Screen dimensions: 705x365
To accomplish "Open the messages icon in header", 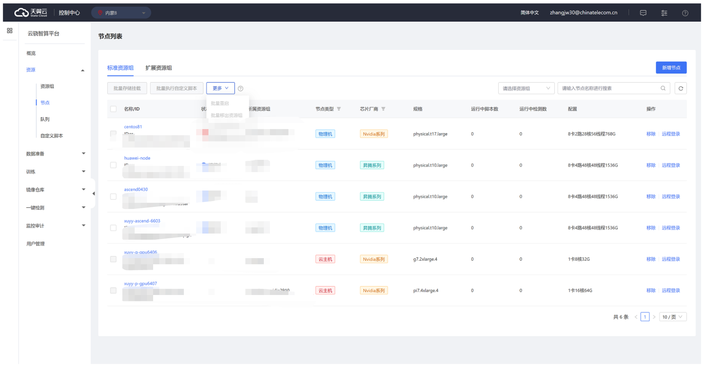I will coord(643,13).
